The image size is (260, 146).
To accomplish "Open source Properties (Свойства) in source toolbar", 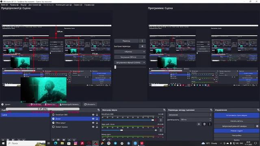I will [x=36, y=105].
